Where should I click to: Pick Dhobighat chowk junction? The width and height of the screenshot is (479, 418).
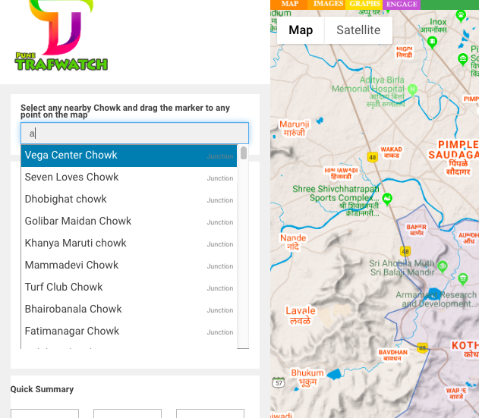click(129, 200)
